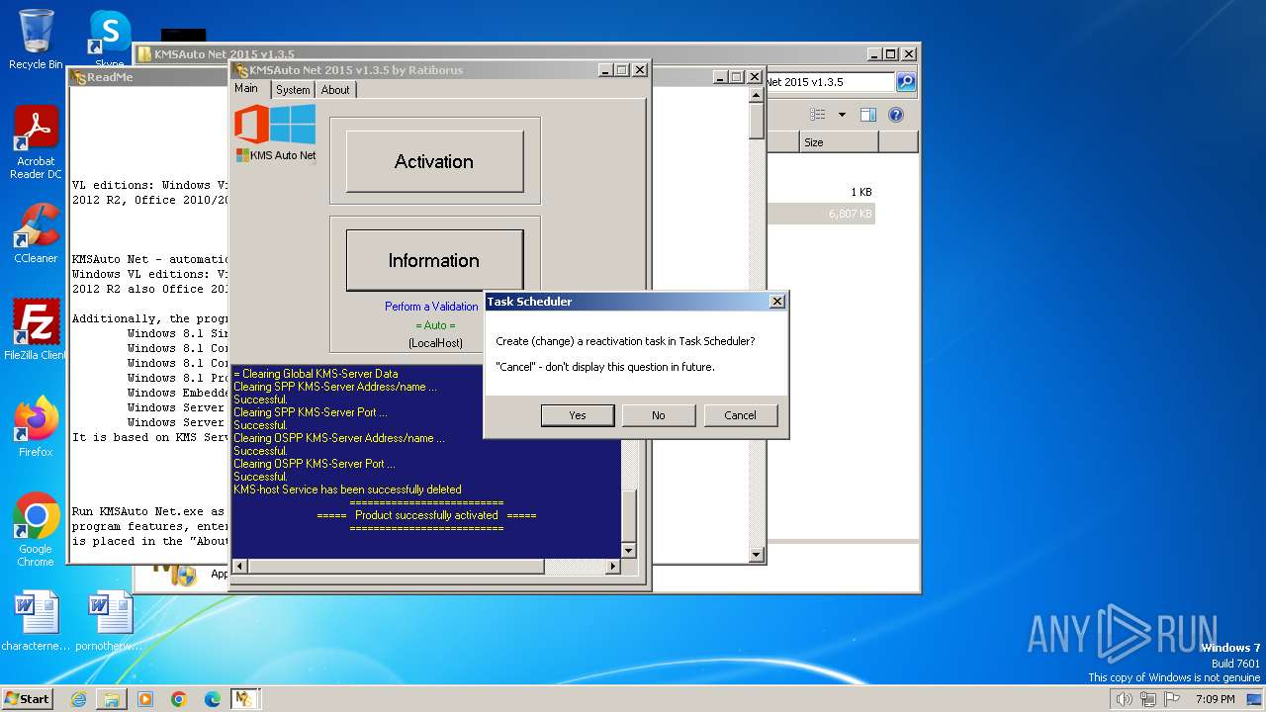
Task: Click ReadMe window scroll down arrow
Action: tap(757, 555)
